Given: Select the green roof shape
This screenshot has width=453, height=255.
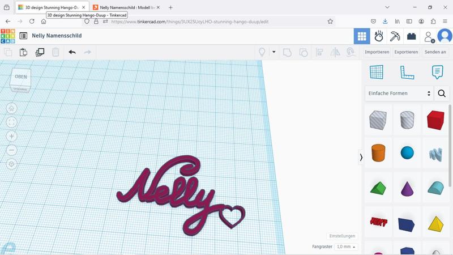Looking at the screenshot, I should [378, 188].
